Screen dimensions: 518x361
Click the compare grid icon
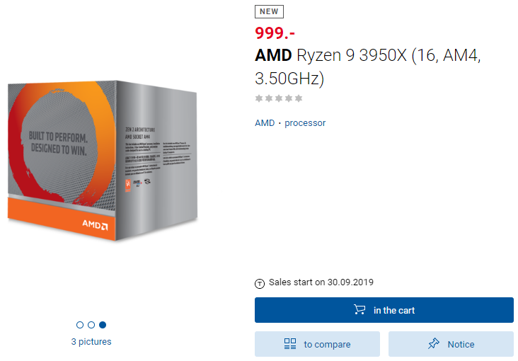tap(290, 344)
